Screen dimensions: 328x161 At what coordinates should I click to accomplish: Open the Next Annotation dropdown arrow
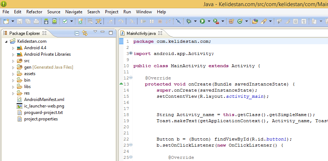click(x=321, y=21)
